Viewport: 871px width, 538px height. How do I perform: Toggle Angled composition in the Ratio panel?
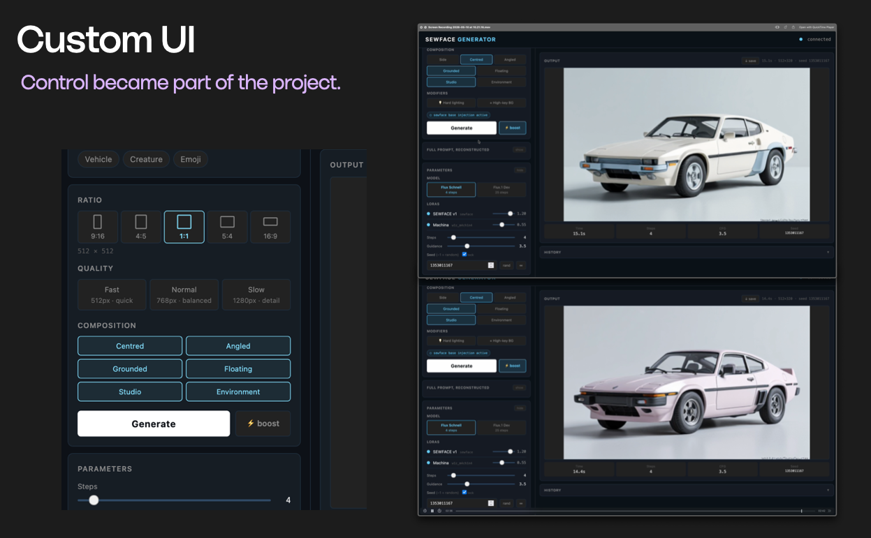pyautogui.click(x=238, y=346)
